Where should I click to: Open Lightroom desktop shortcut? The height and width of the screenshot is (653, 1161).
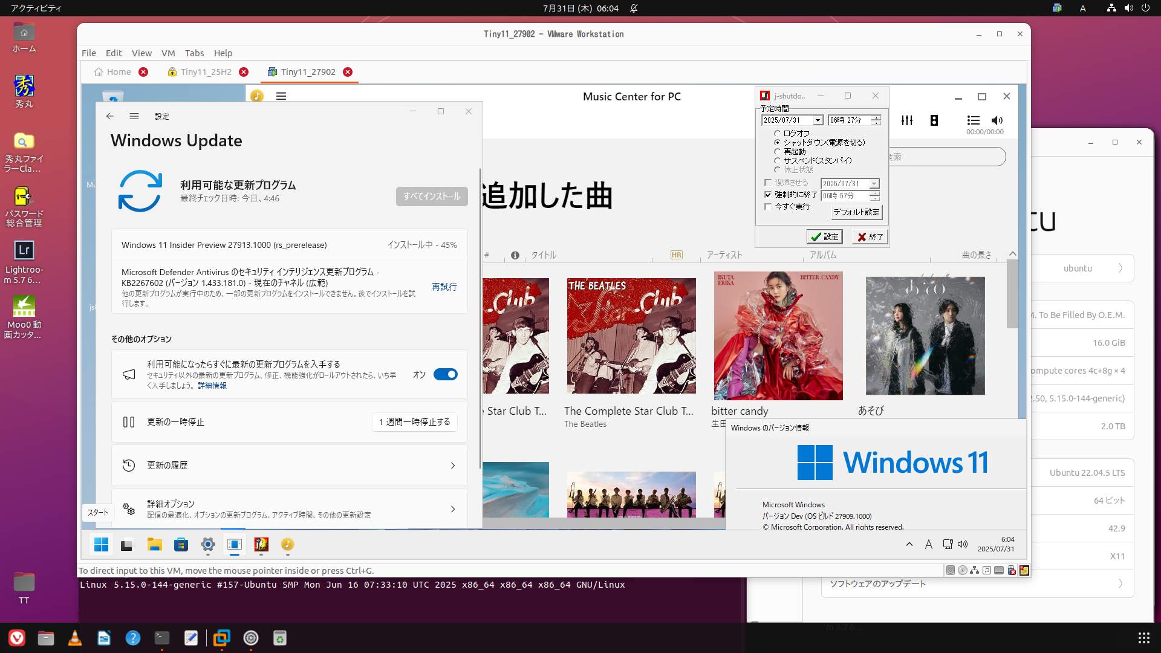[24, 262]
